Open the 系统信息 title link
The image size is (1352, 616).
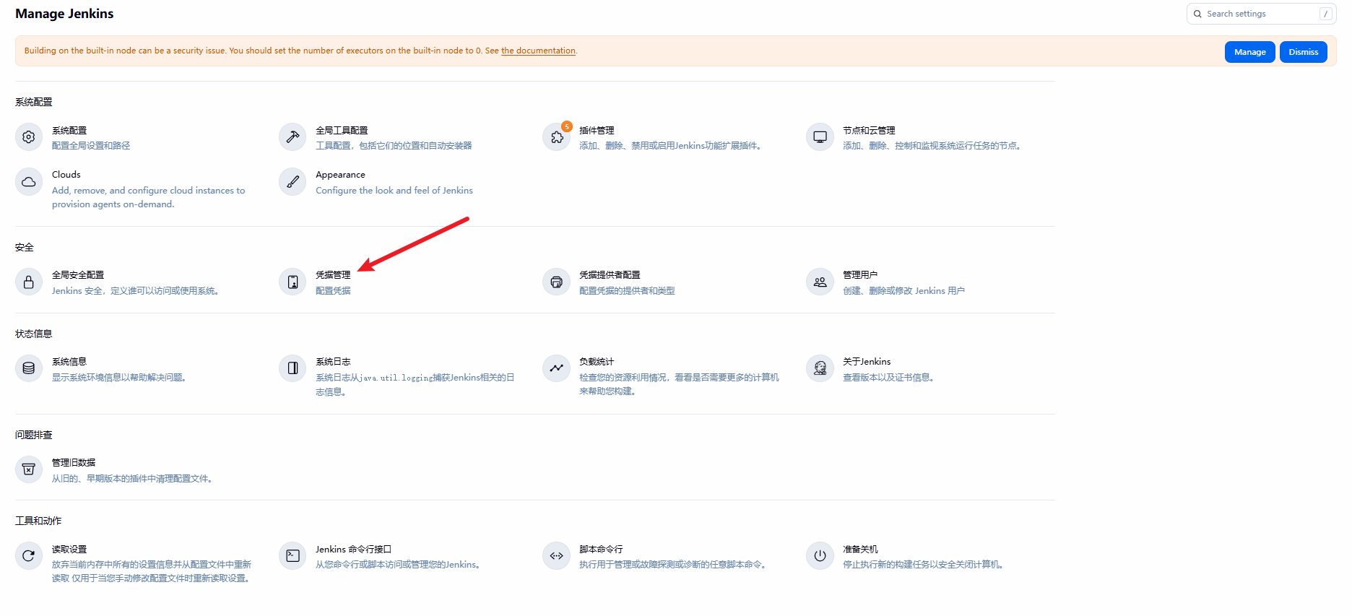69,362
